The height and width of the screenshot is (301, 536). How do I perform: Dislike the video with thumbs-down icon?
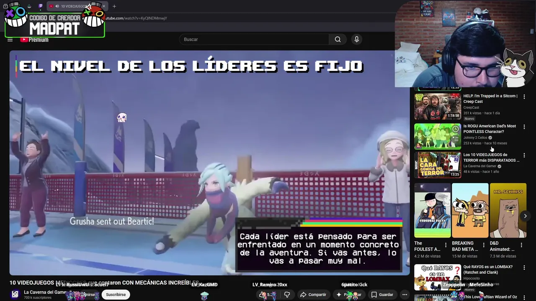287,295
